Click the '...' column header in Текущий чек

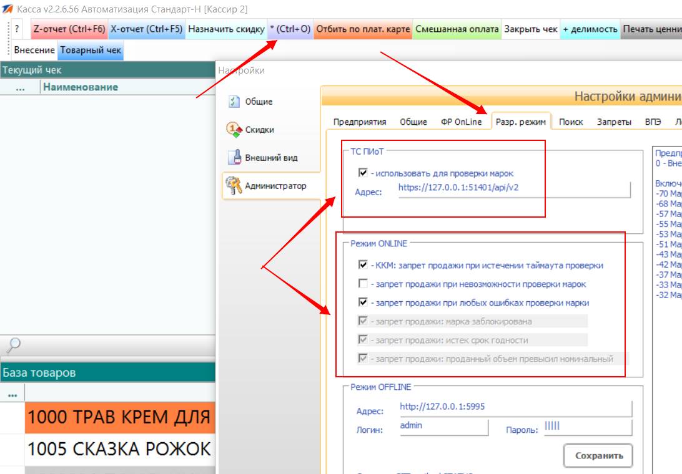(20, 87)
